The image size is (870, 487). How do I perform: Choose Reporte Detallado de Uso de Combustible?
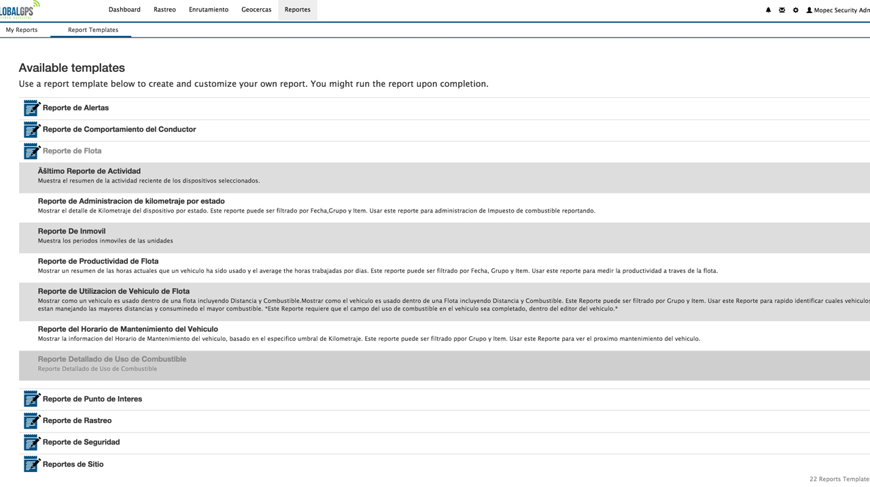click(x=111, y=359)
